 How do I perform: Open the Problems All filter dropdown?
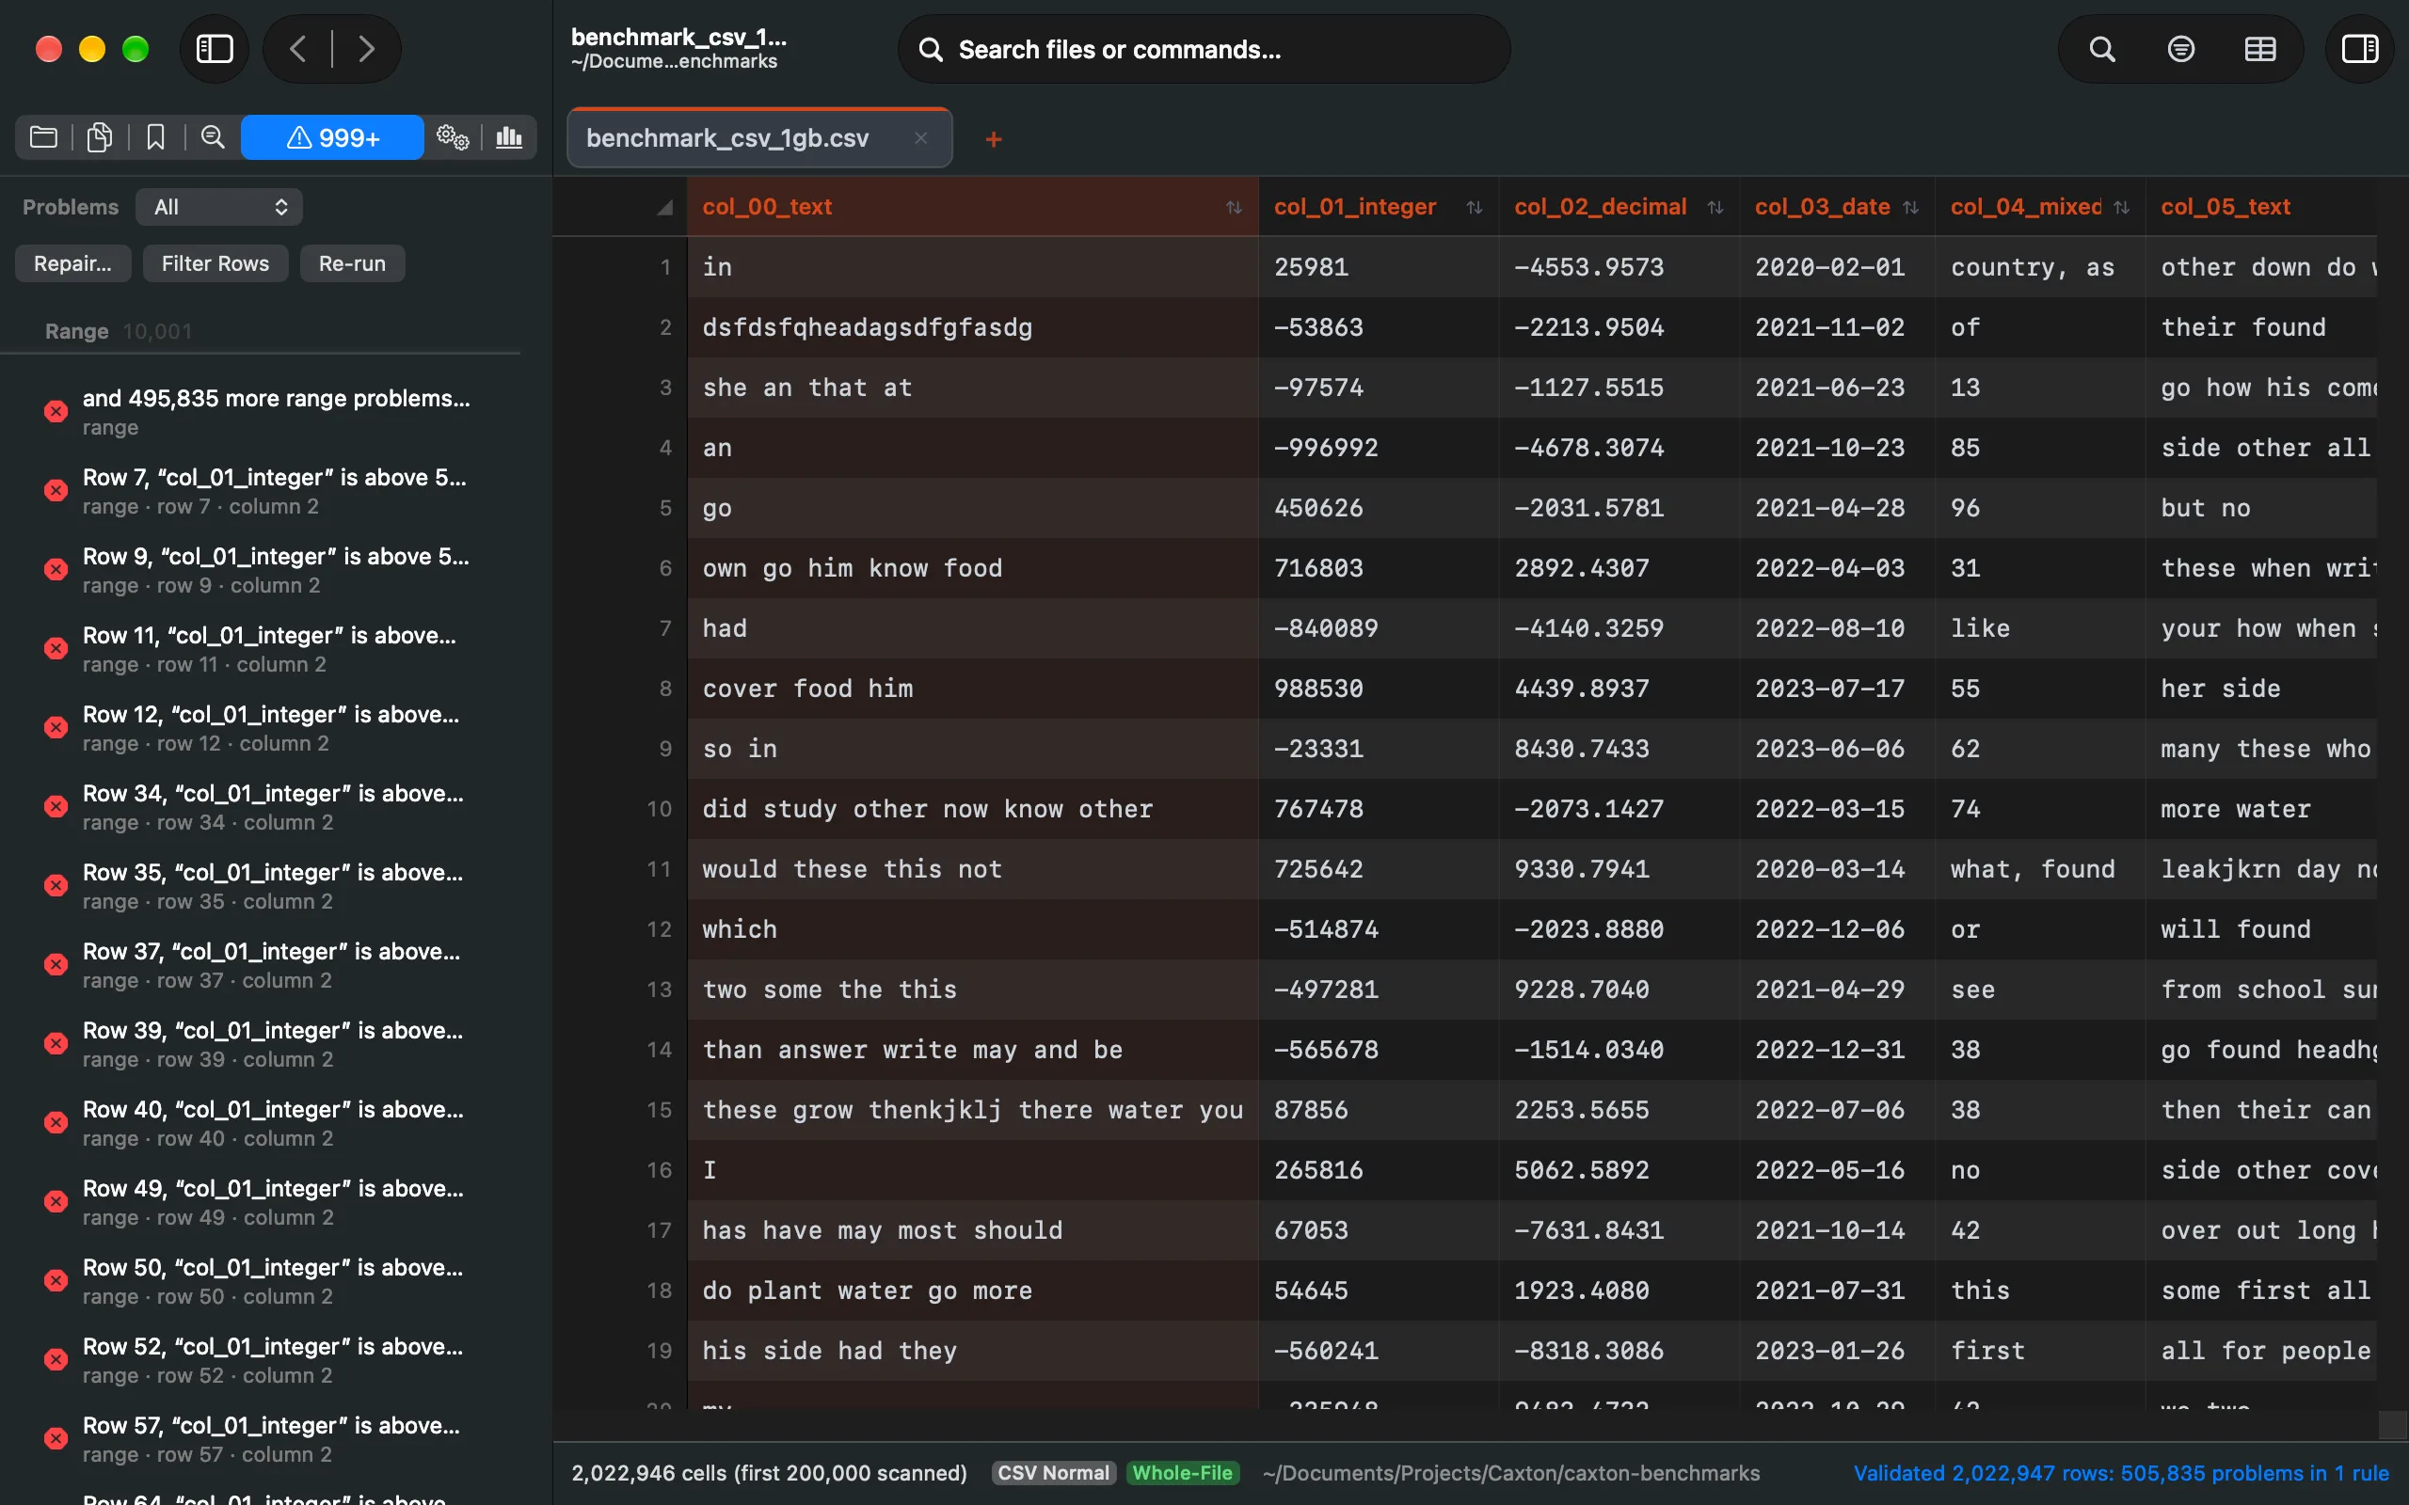[219, 207]
